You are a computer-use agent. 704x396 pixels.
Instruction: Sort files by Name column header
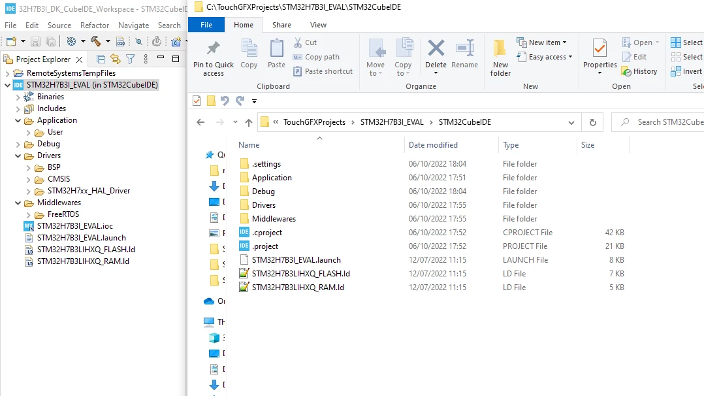click(249, 144)
